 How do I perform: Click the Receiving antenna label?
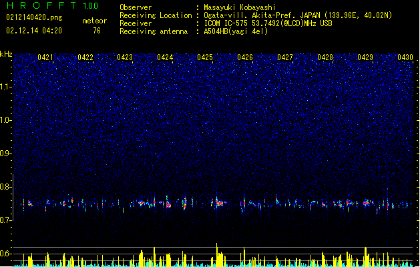click(x=154, y=31)
